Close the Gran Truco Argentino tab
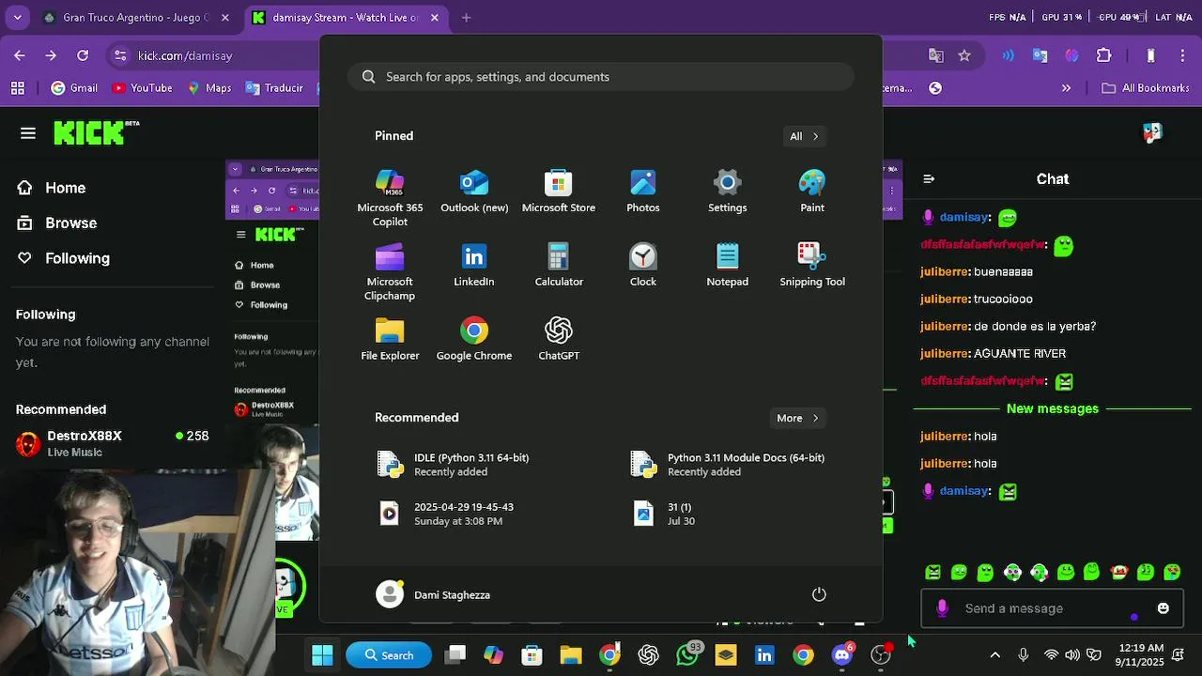Screen dimensions: 1202x676 (x=225, y=17)
